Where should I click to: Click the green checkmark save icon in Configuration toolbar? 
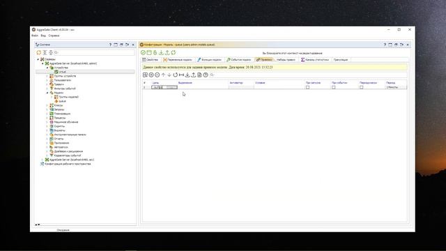point(143,52)
